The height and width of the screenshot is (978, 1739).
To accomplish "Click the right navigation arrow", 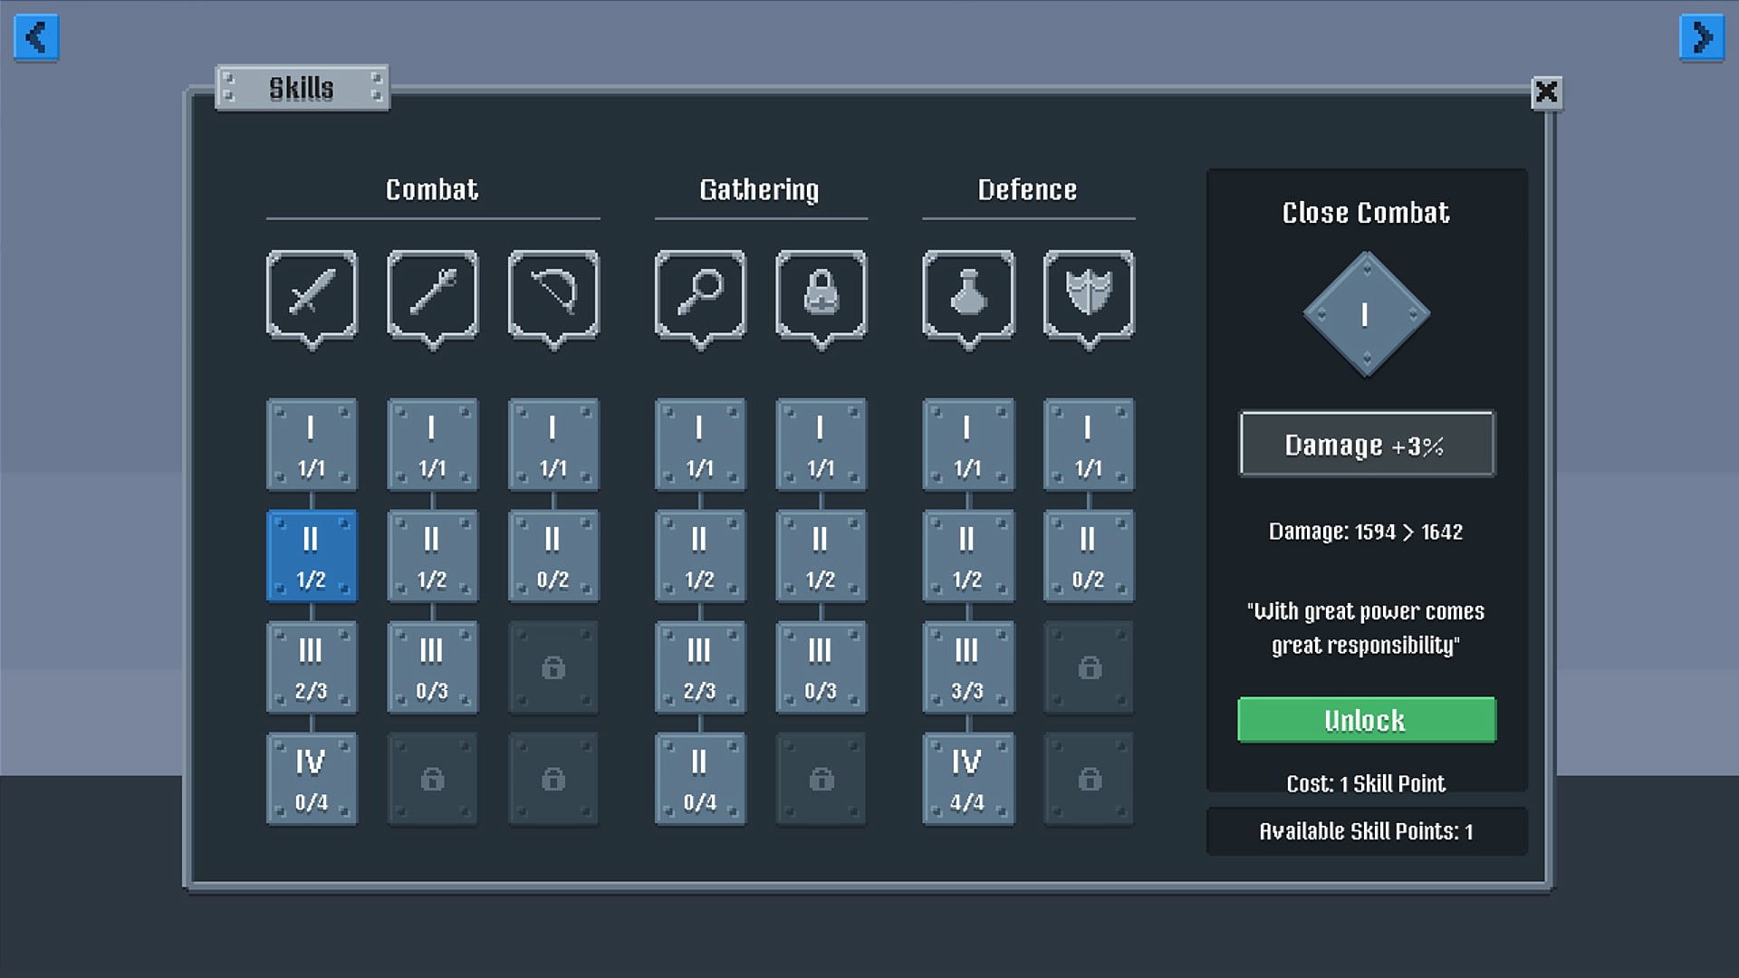I will point(1702,37).
